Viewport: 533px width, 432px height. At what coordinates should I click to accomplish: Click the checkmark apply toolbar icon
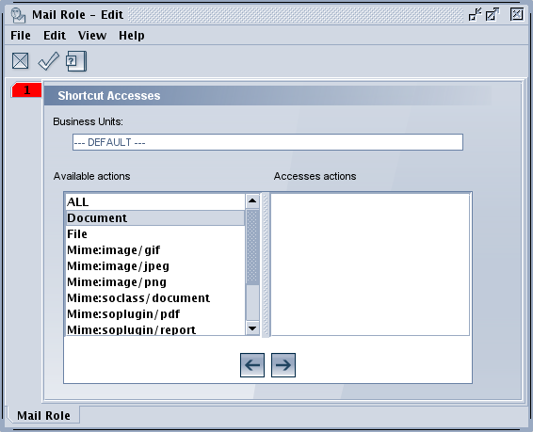pyautogui.click(x=48, y=61)
